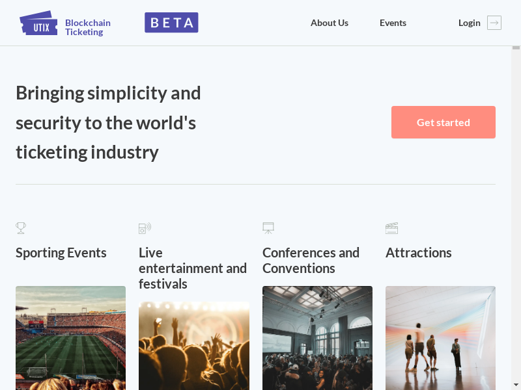Click the vertical scrollbar down arrow

516,385
